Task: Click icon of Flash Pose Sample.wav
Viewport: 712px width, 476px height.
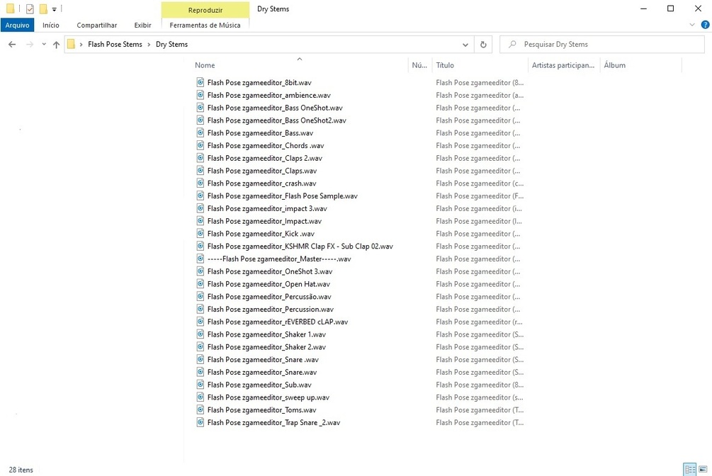Action: [200, 195]
